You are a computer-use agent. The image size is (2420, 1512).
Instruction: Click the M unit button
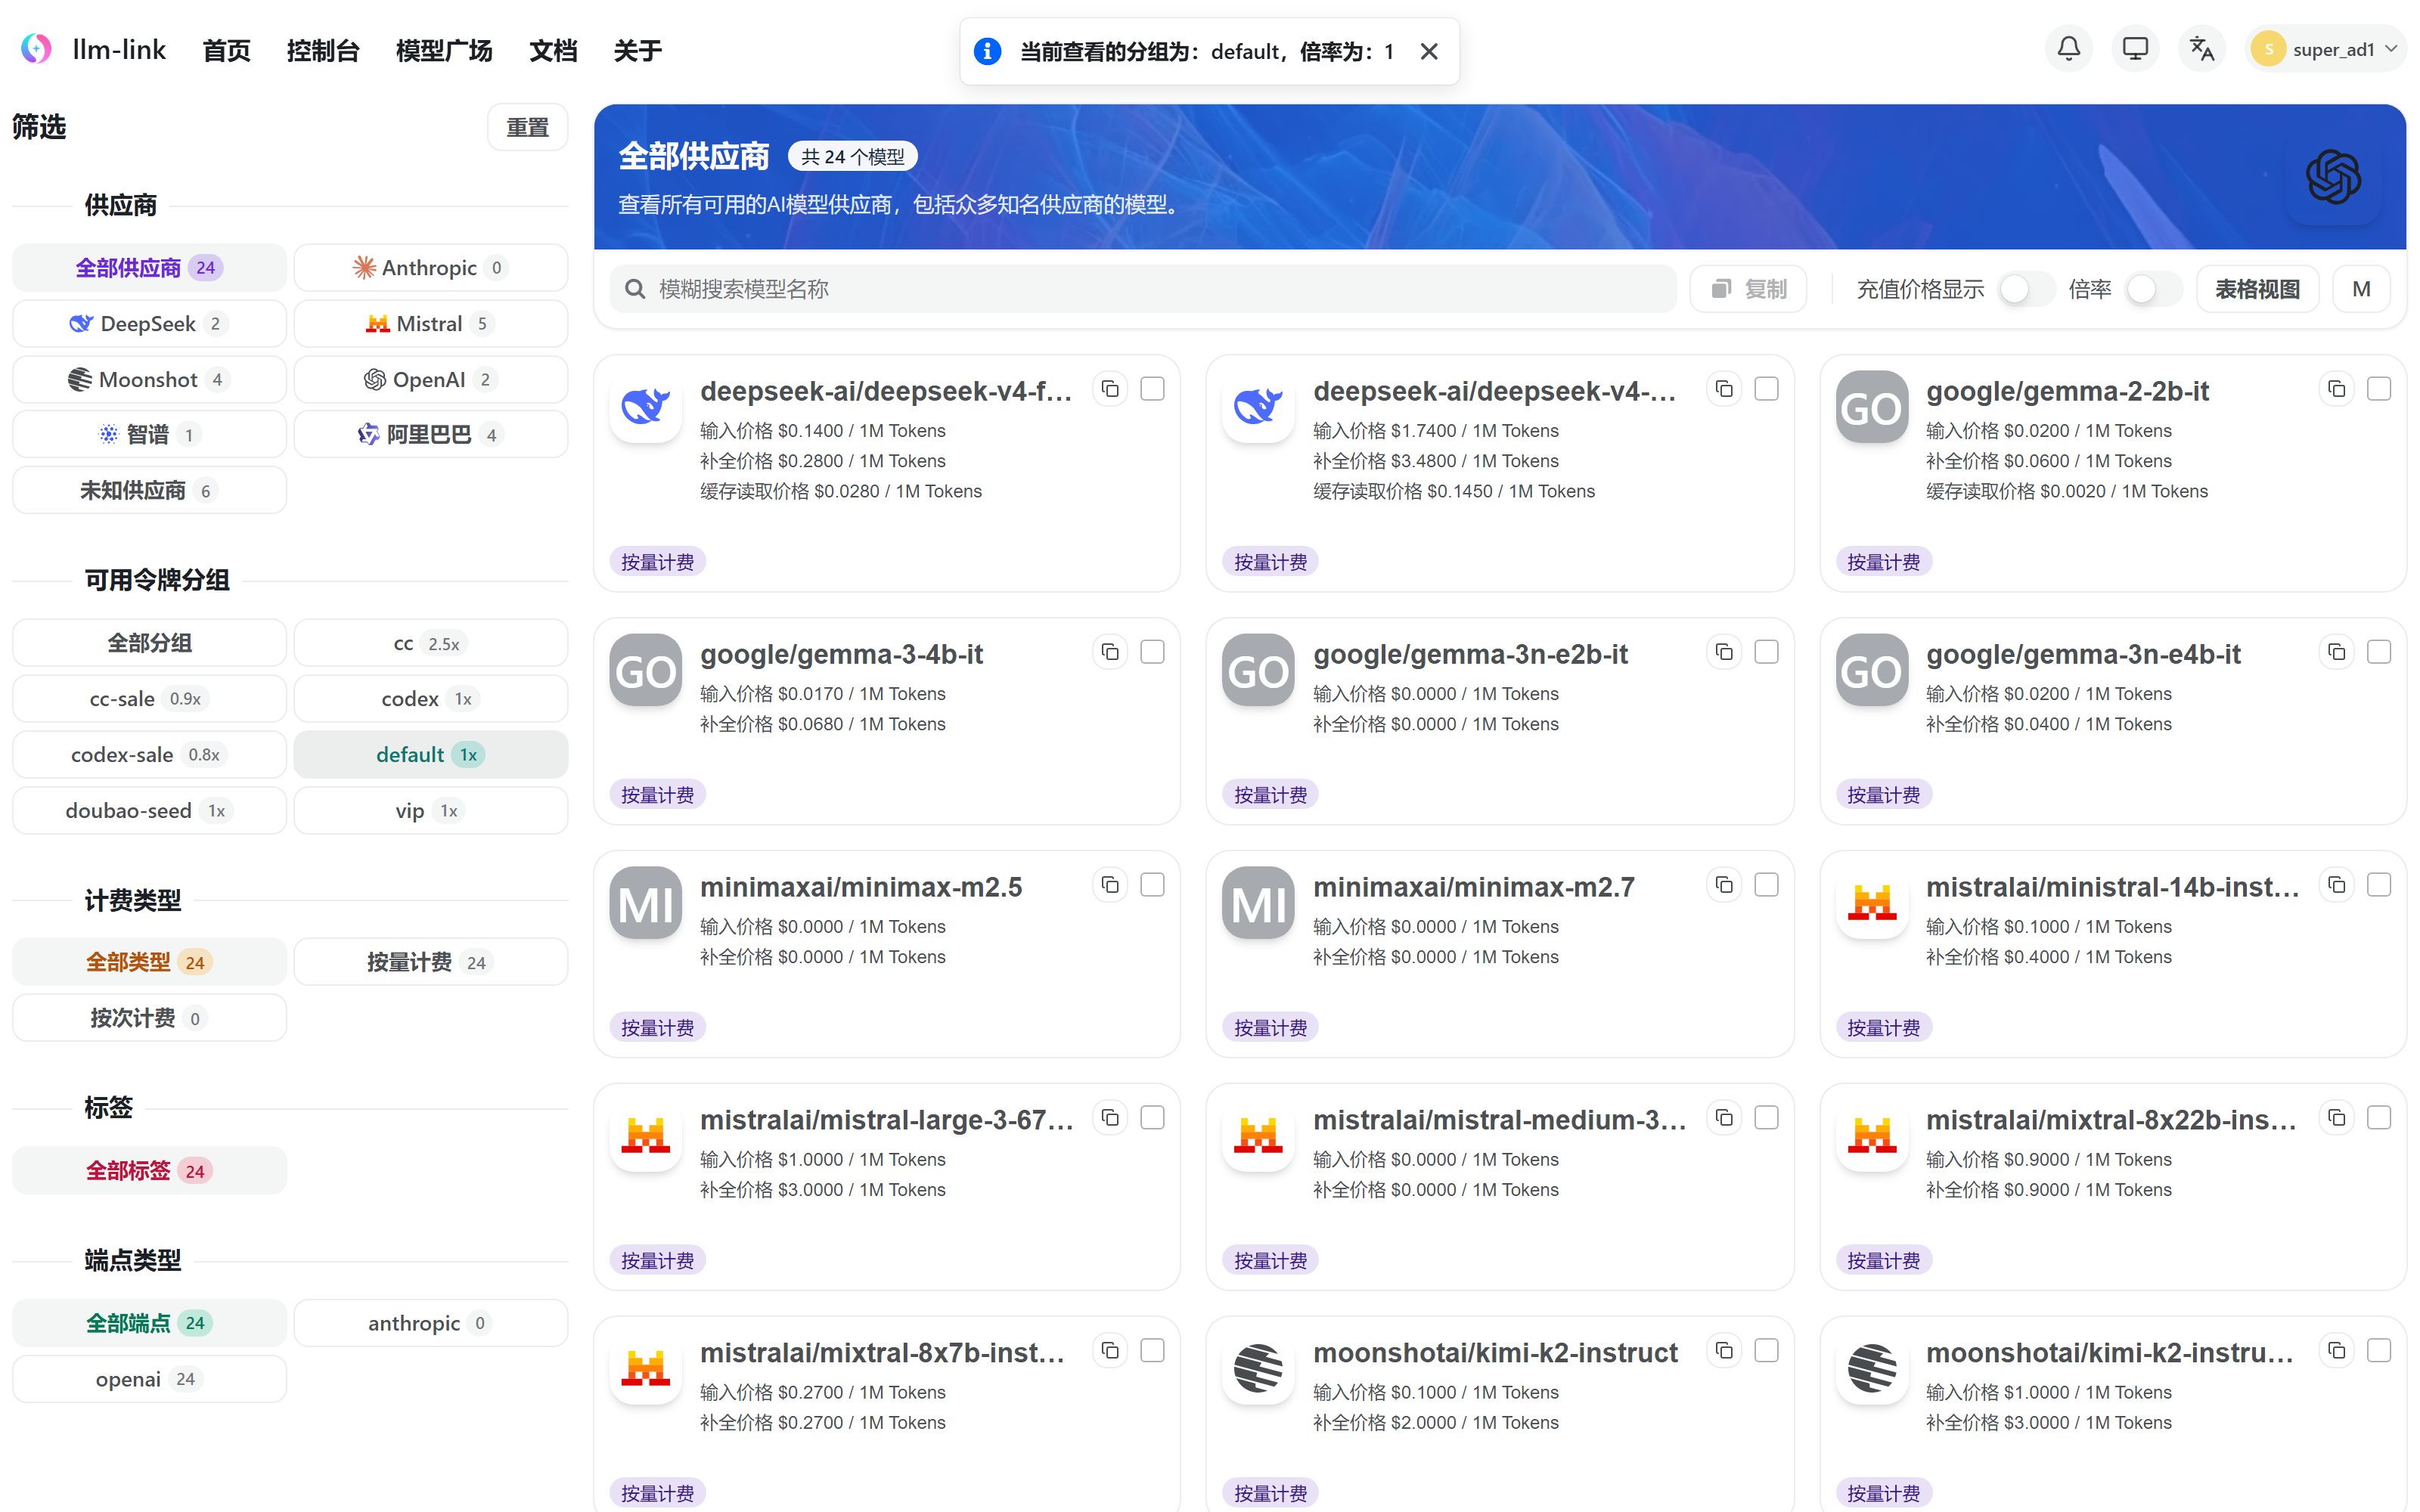click(2361, 289)
